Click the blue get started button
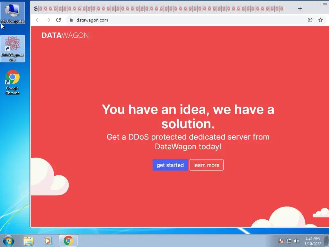 (x=170, y=165)
